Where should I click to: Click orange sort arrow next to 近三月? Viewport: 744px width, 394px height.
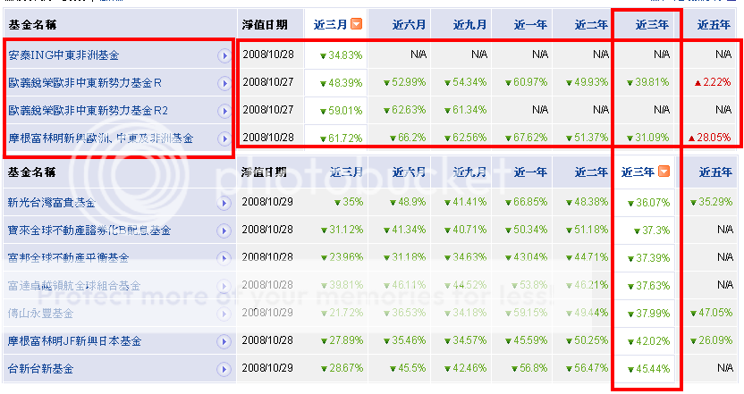[356, 23]
